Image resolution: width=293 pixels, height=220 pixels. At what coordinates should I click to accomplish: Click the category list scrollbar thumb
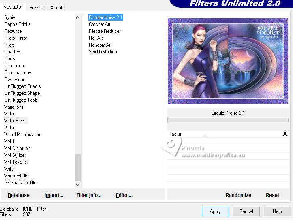[77, 167]
